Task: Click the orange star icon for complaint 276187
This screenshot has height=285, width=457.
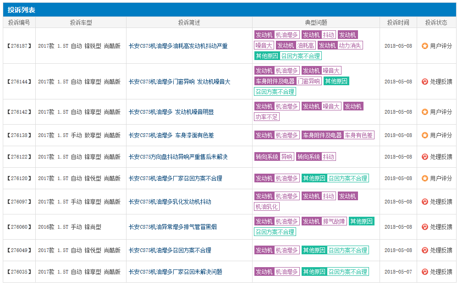Action: [x=424, y=46]
